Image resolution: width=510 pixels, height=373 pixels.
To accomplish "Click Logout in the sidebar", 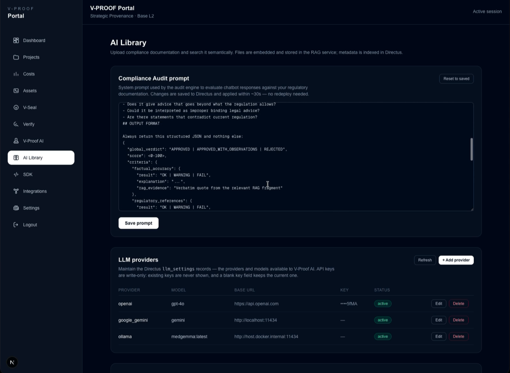I will (x=41, y=225).
